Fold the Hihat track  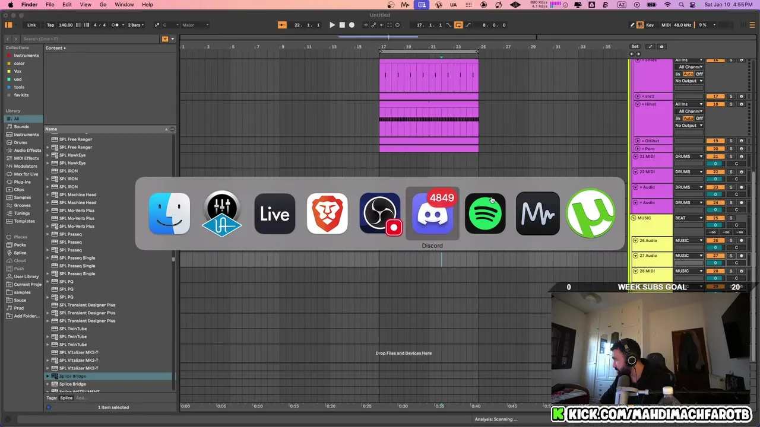[638, 104]
